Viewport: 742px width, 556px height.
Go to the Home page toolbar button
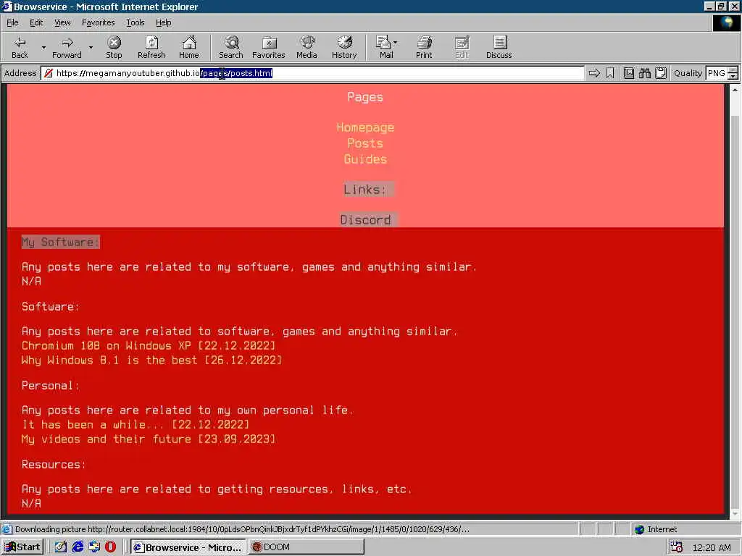pyautogui.click(x=189, y=47)
